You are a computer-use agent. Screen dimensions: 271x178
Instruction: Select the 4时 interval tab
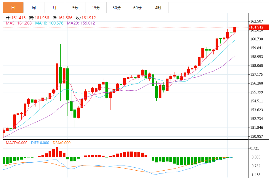pos(158,8)
